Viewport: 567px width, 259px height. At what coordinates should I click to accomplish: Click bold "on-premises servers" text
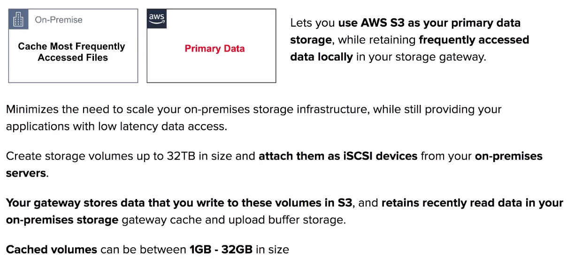click(x=274, y=164)
